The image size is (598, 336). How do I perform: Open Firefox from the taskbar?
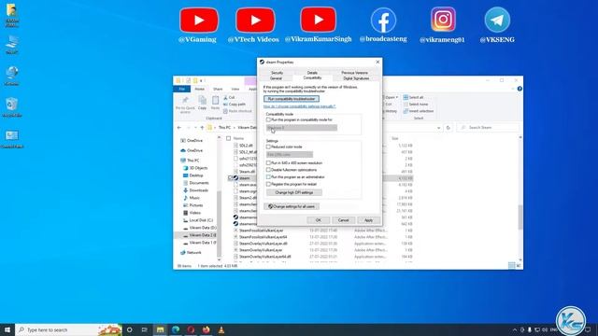[x=206, y=329]
